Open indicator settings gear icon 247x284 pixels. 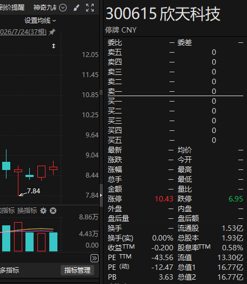pos(43,211)
